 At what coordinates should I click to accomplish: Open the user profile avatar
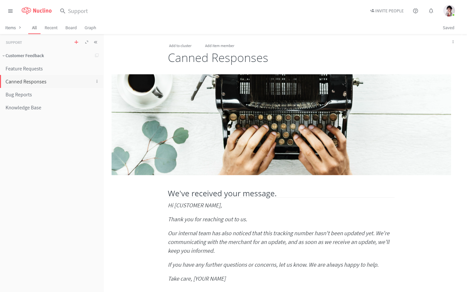coord(449,11)
